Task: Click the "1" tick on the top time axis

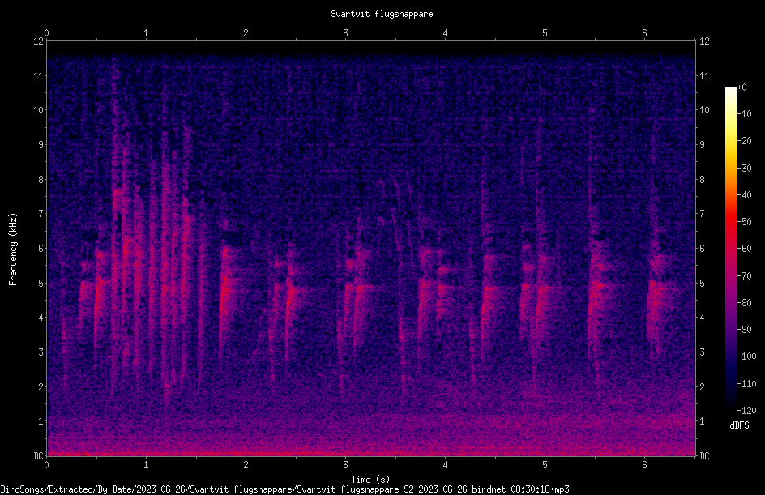Action: coord(146,33)
